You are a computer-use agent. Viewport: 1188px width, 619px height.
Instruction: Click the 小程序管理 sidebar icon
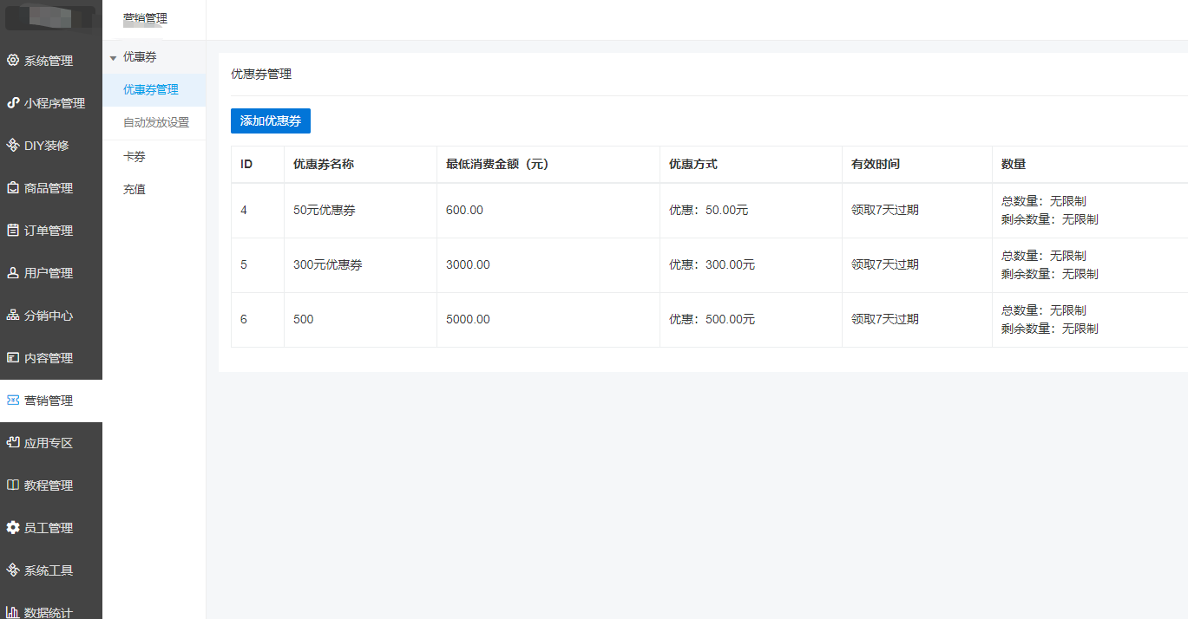[x=13, y=103]
